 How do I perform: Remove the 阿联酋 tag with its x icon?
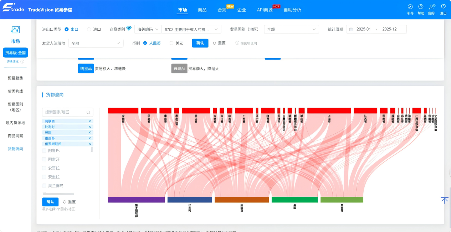[90, 121]
